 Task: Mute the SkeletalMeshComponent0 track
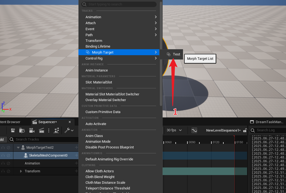pyautogui.click(x=8, y=155)
